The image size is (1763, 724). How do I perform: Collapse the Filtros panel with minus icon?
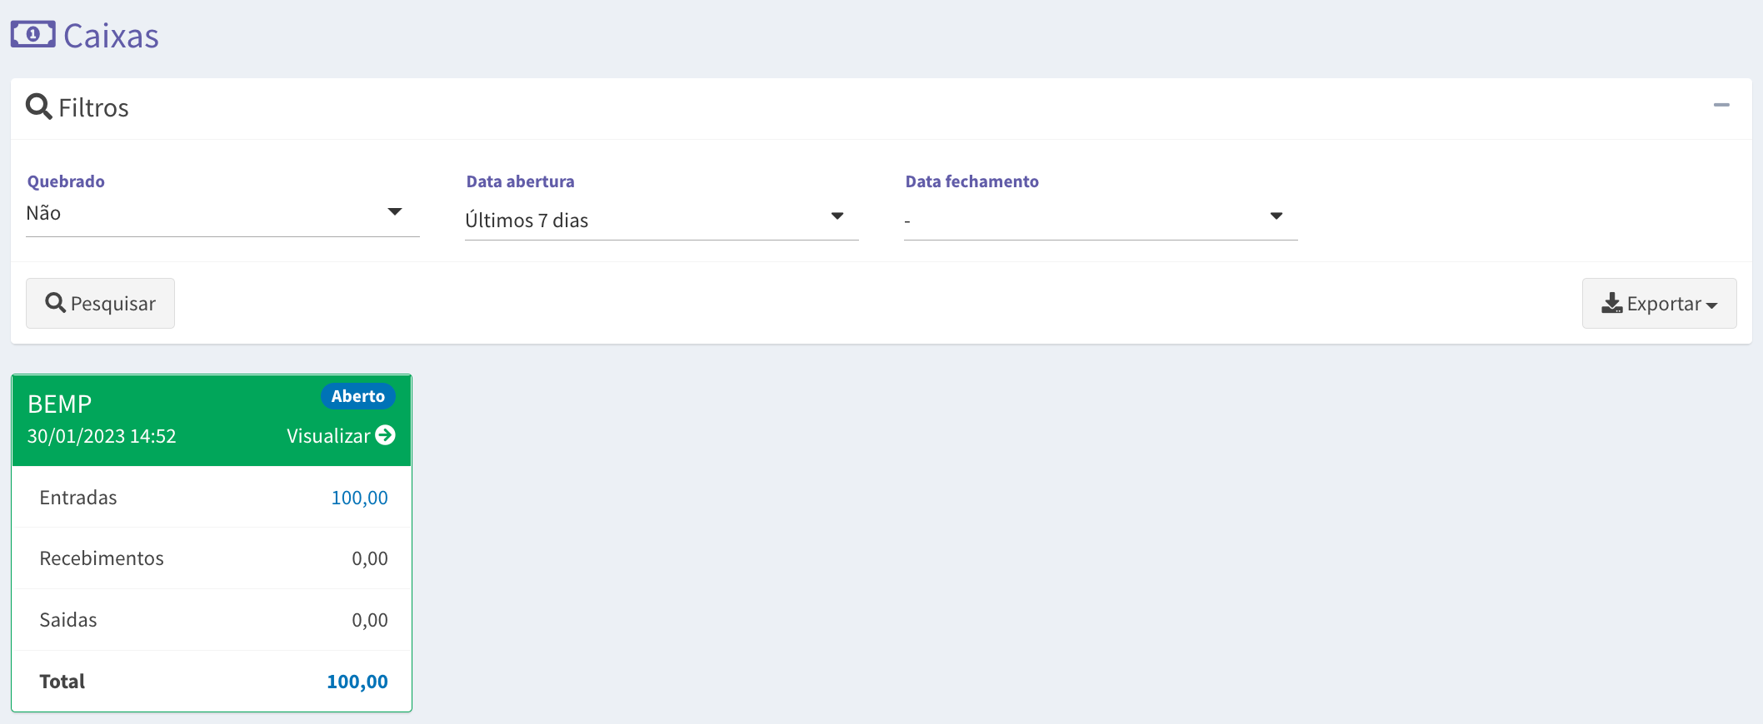(x=1721, y=105)
